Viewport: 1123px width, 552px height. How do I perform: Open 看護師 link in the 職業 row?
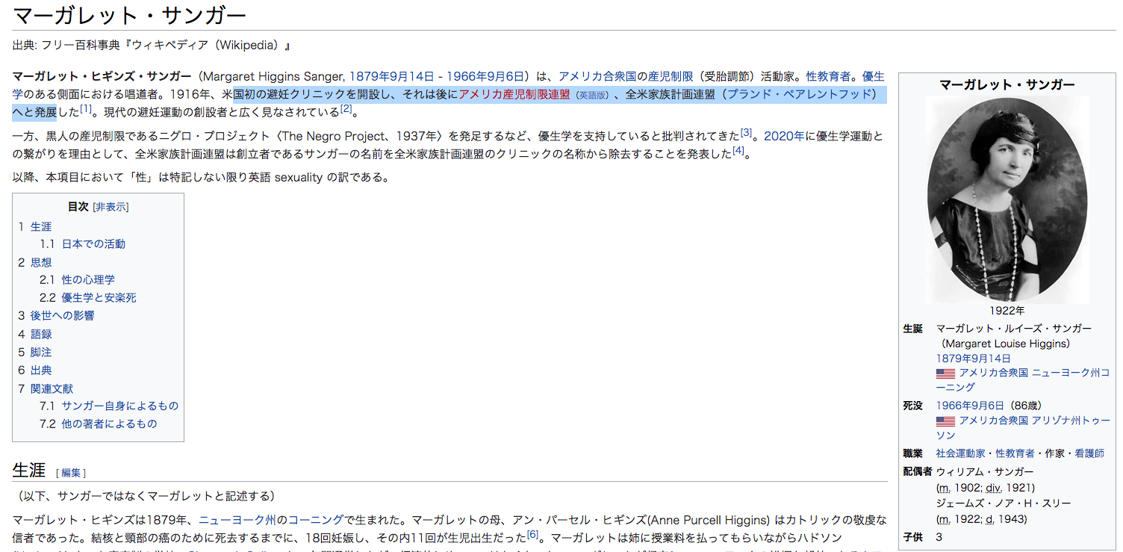click(1090, 453)
